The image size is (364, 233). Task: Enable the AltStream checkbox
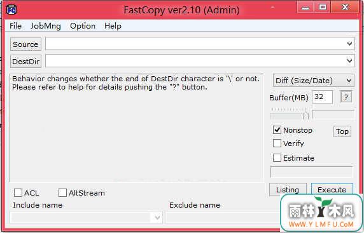coord(62,193)
